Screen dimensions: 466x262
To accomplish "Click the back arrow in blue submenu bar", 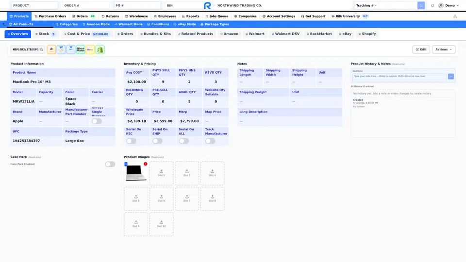I will point(4,24).
